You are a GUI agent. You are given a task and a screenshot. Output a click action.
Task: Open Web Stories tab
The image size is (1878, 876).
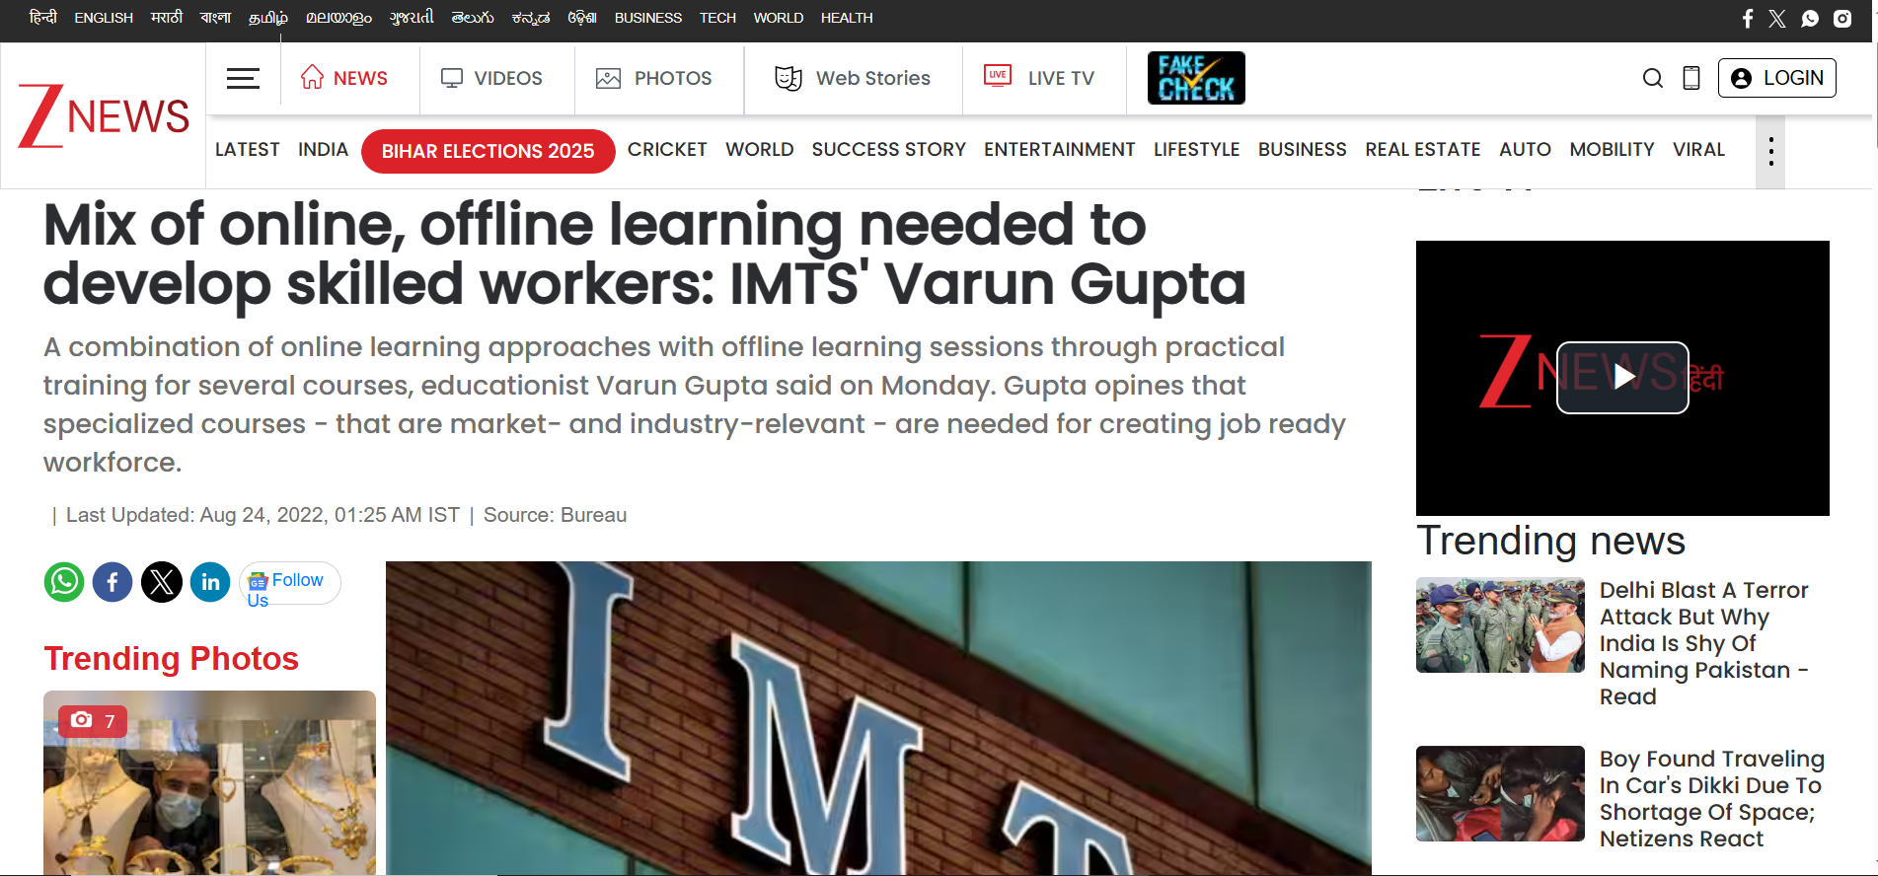tap(853, 78)
